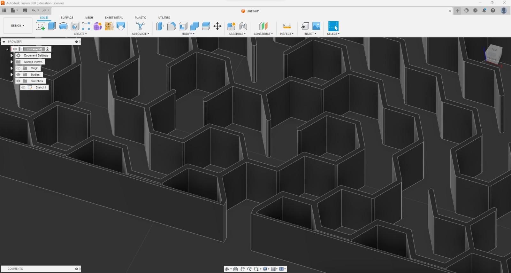Select the Automated Modeling icon
511x273 pixels.
140,26
